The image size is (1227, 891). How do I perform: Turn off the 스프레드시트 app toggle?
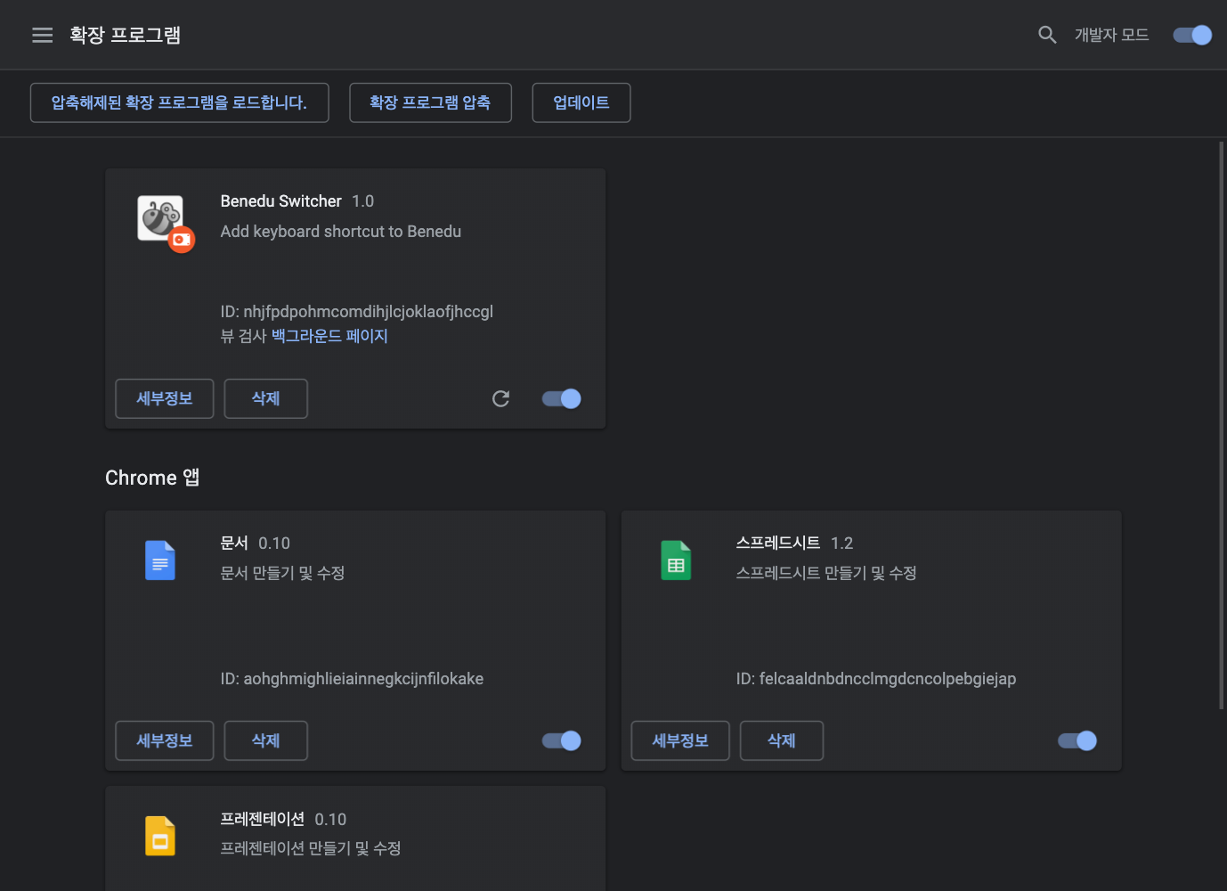point(1077,740)
